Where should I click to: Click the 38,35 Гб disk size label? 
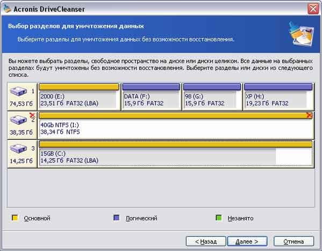tap(21, 132)
